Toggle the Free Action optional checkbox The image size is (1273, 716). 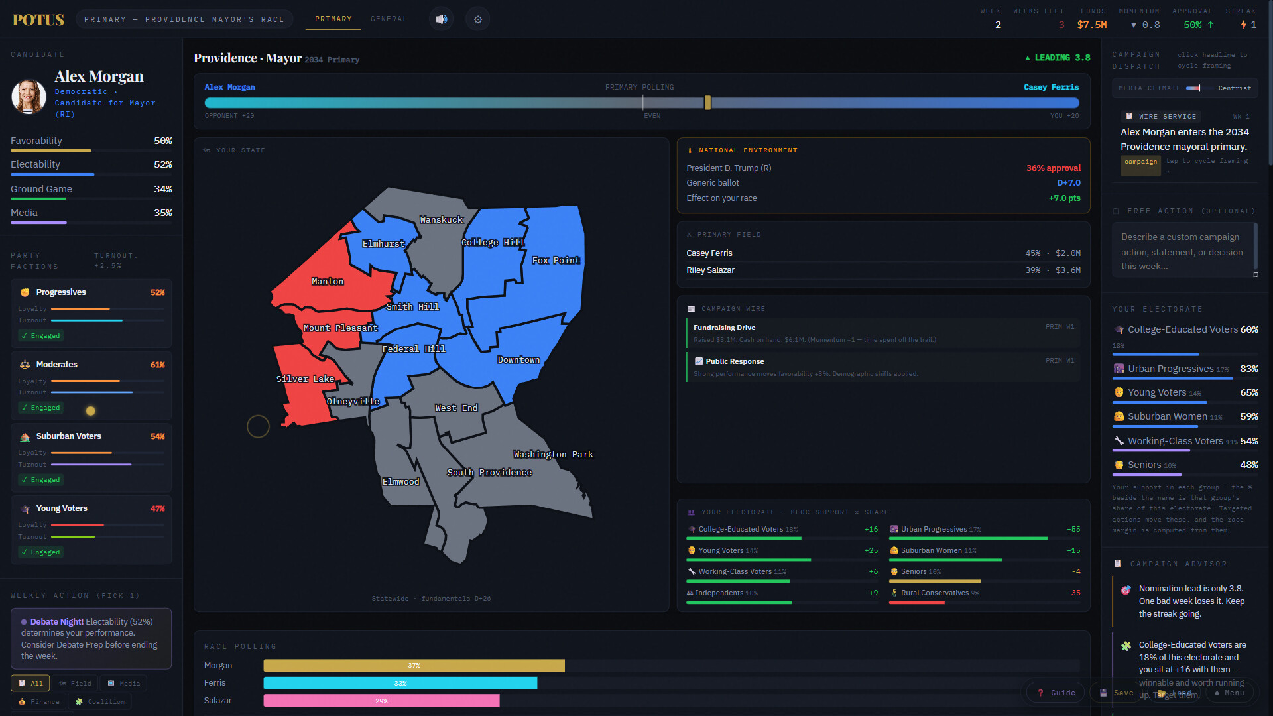coord(1117,211)
